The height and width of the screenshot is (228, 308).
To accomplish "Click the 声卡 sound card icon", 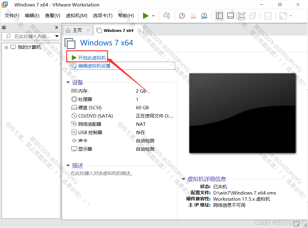I will tap(74, 141).
